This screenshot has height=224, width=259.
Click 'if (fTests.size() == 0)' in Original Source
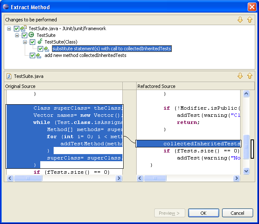[72, 172]
